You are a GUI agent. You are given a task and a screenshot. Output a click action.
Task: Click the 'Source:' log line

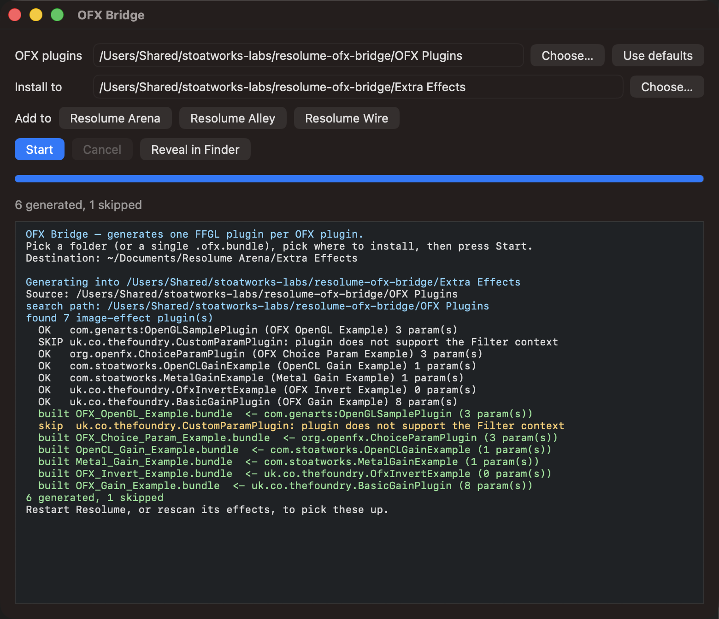pos(242,294)
